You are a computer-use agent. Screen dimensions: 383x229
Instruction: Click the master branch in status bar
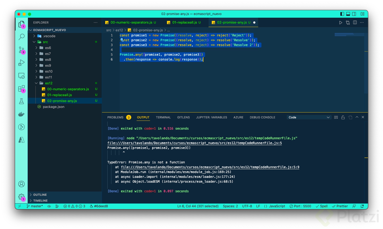35,206
